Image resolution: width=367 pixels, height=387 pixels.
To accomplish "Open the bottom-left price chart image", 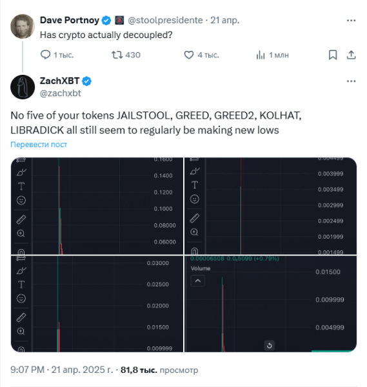I will [97, 304].
